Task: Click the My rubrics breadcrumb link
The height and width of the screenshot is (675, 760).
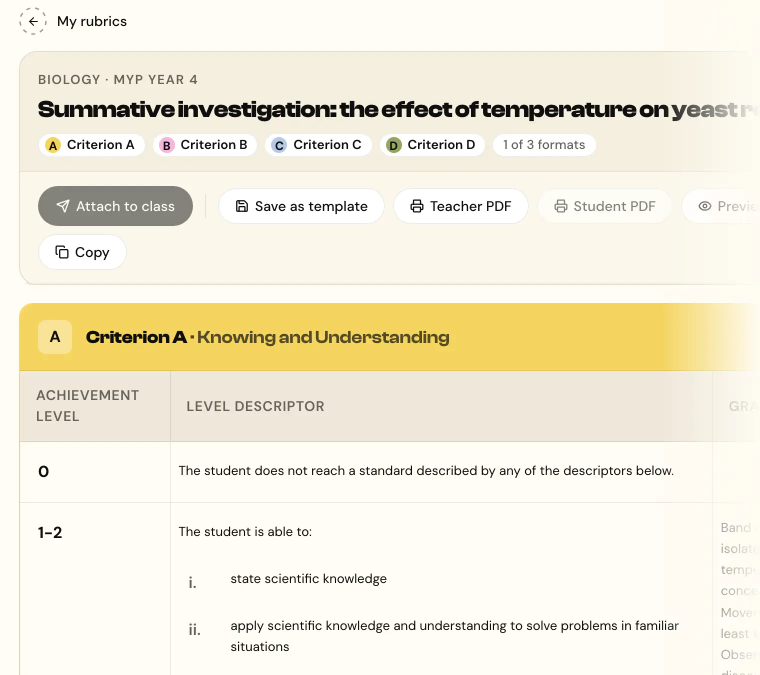Action: click(92, 21)
